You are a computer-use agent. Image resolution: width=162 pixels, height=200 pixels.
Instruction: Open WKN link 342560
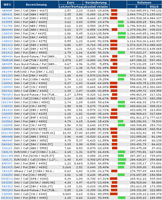pos(7,122)
